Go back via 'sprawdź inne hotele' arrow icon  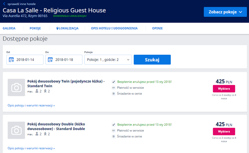(x=4, y=4)
